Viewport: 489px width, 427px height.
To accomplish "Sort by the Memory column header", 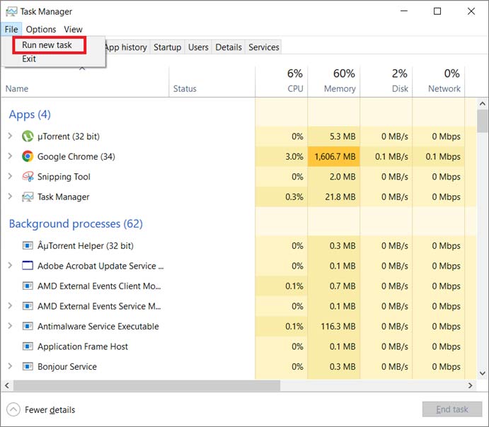I will (334, 82).
